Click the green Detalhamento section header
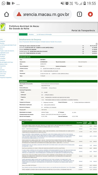Image resolution: width=98 pixels, height=175 pixels. coord(58,81)
